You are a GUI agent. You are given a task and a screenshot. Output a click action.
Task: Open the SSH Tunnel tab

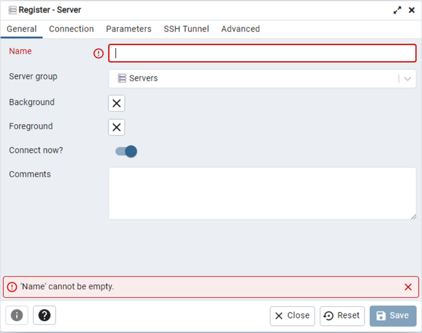(186, 29)
